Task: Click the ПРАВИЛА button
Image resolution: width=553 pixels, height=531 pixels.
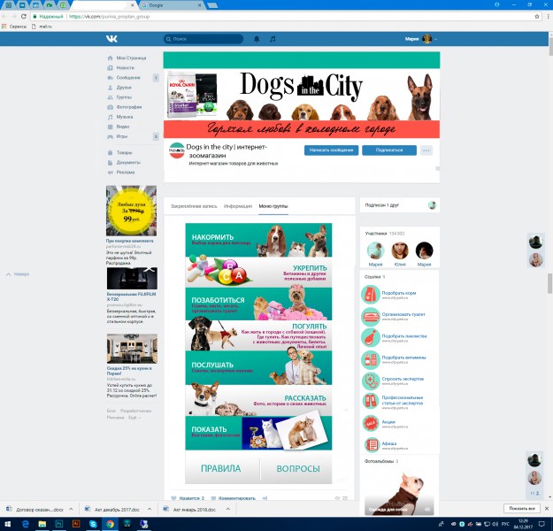Action: [x=221, y=468]
